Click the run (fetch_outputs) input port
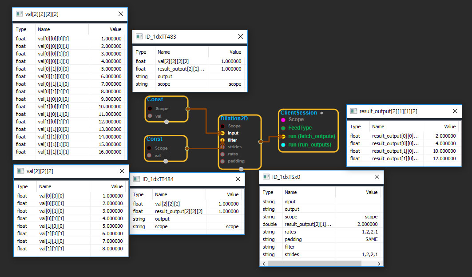This screenshot has height=277, width=472. pyautogui.click(x=283, y=136)
